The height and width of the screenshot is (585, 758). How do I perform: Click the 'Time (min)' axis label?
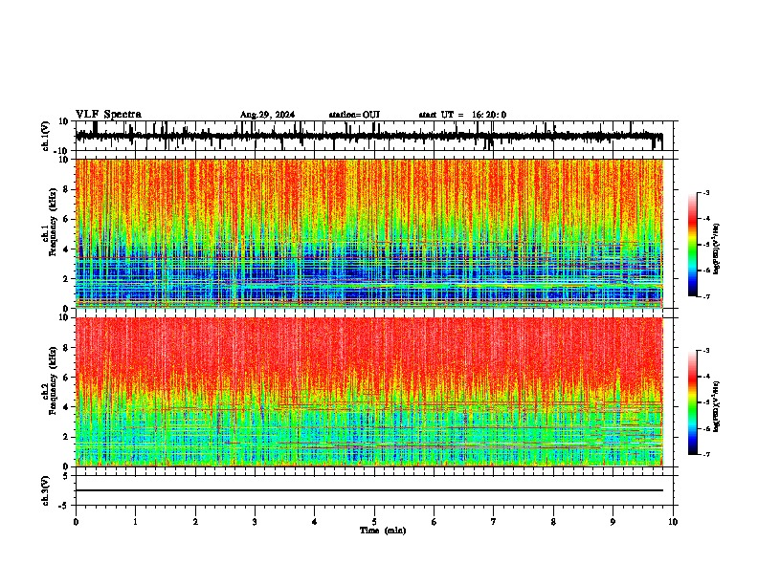tap(383, 531)
